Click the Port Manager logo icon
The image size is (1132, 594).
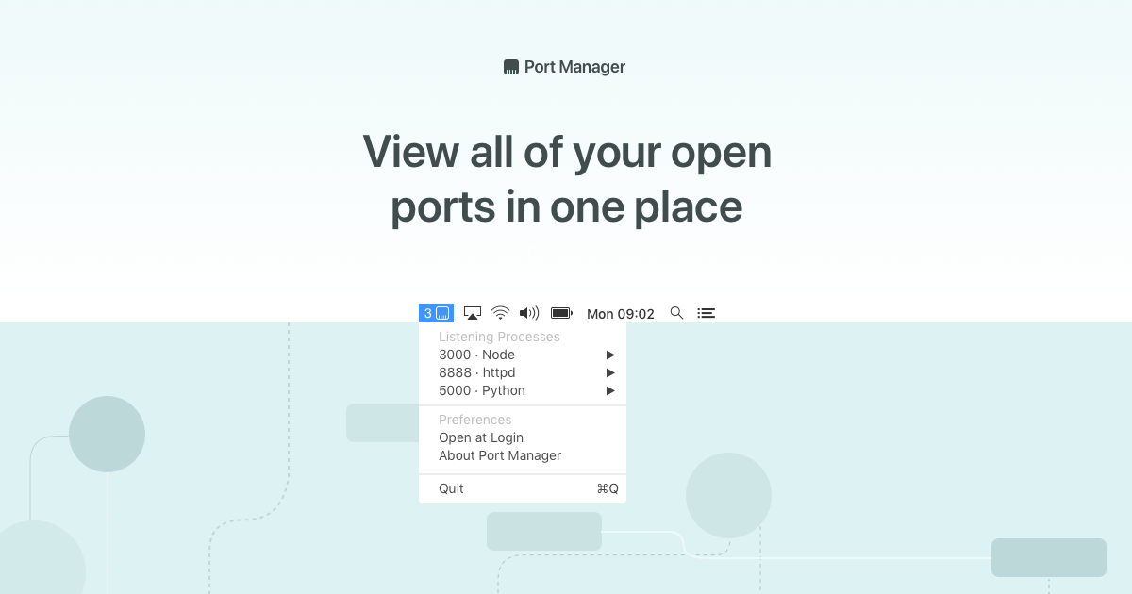pos(511,67)
